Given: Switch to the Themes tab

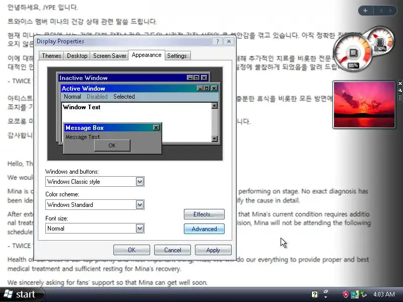Looking at the screenshot, I should [51, 56].
